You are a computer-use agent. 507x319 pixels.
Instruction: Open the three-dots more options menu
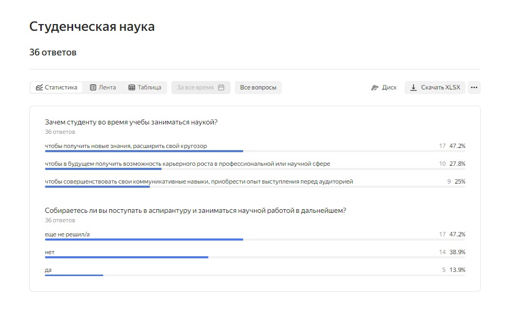474,87
